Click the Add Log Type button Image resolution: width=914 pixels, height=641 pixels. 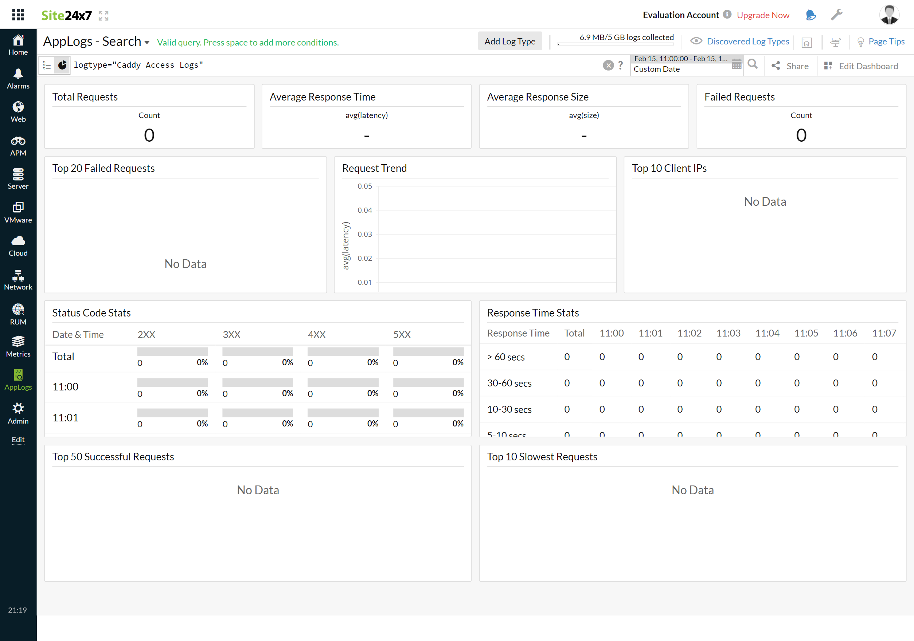510,41
